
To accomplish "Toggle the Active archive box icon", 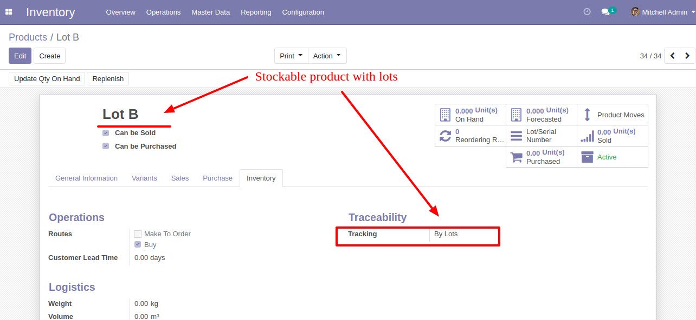I will click(x=587, y=157).
